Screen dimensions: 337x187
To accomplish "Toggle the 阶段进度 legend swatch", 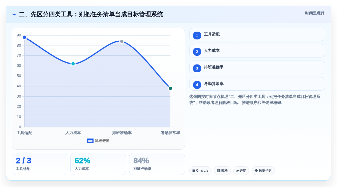I will click(90, 141).
